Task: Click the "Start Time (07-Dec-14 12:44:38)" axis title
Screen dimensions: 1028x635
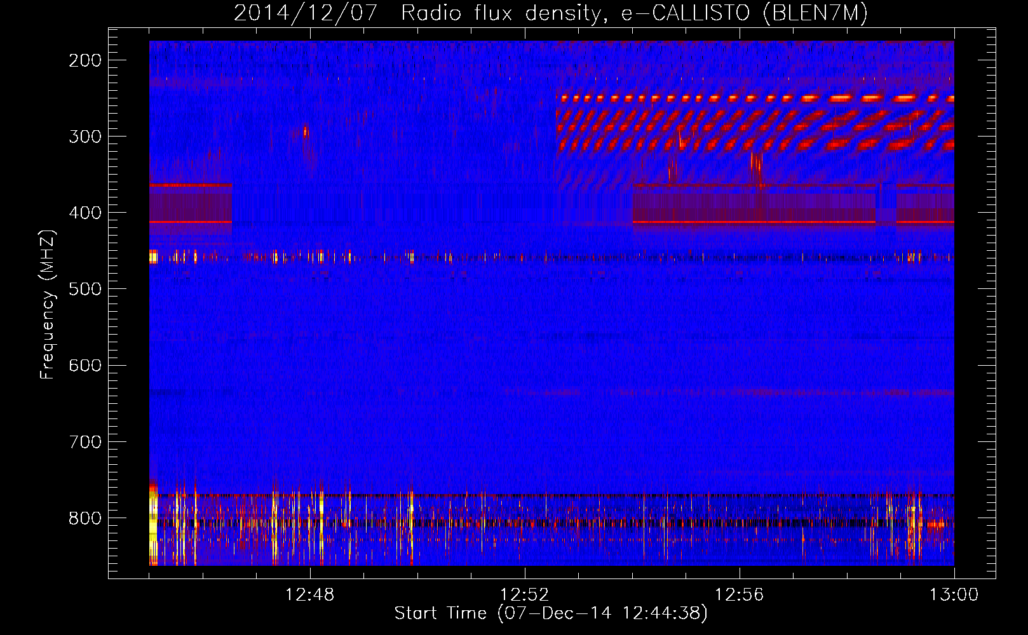Action: (551, 613)
